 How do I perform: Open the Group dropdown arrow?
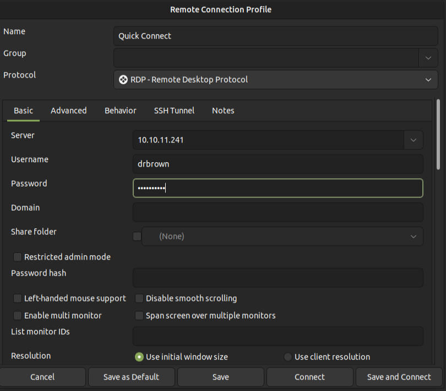tap(428, 57)
